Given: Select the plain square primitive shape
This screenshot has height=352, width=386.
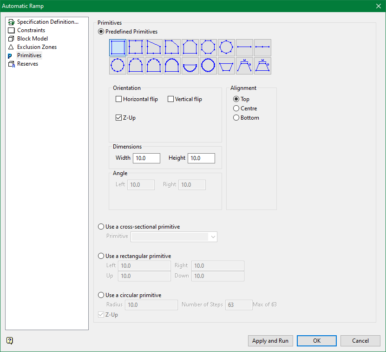Looking at the screenshot, I should [118, 48].
